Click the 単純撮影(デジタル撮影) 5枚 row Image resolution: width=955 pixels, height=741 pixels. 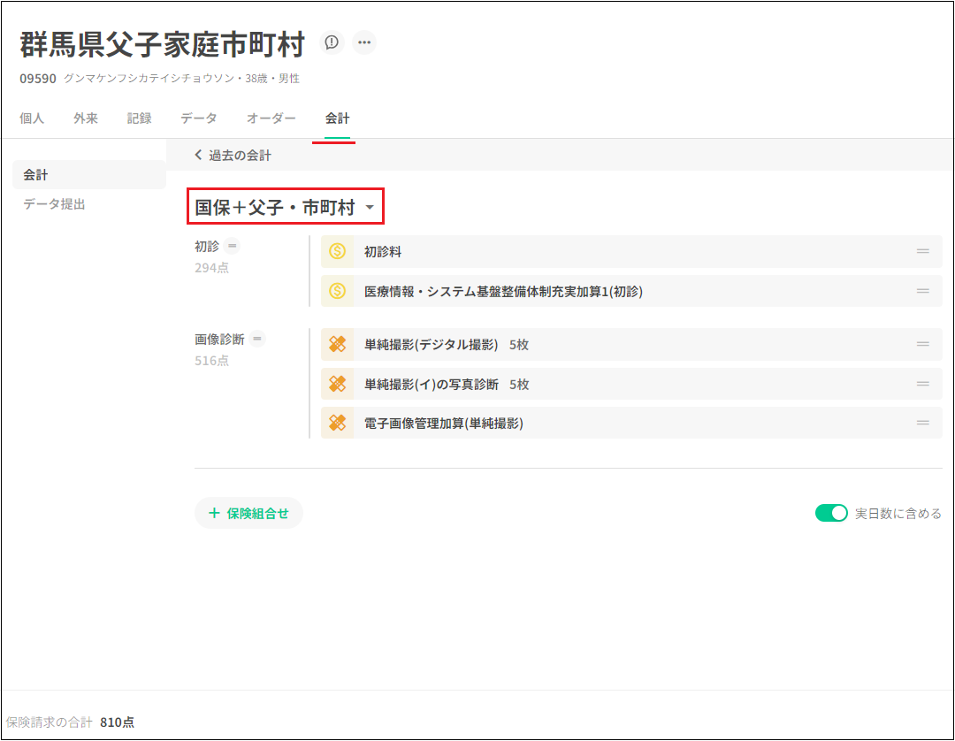click(x=631, y=345)
